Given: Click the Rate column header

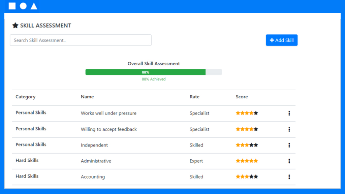Looking at the screenshot, I should (x=194, y=97).
